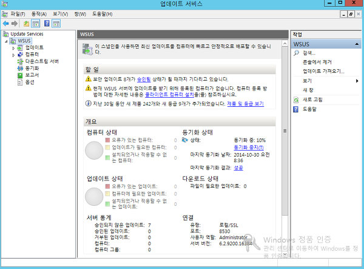This screenshot has height=269, width=364.
Task: Collapse the WSUS tree node
Action: click(x=6, y=41)
